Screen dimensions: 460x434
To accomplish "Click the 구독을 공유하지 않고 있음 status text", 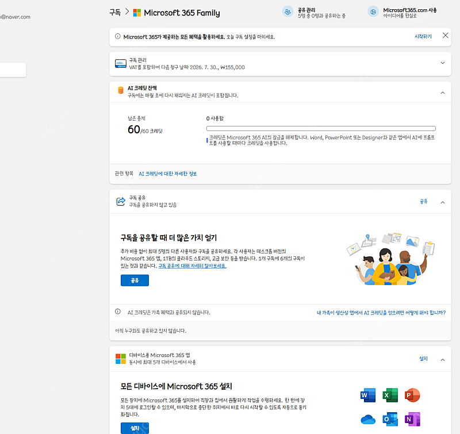I will (153, 205).
